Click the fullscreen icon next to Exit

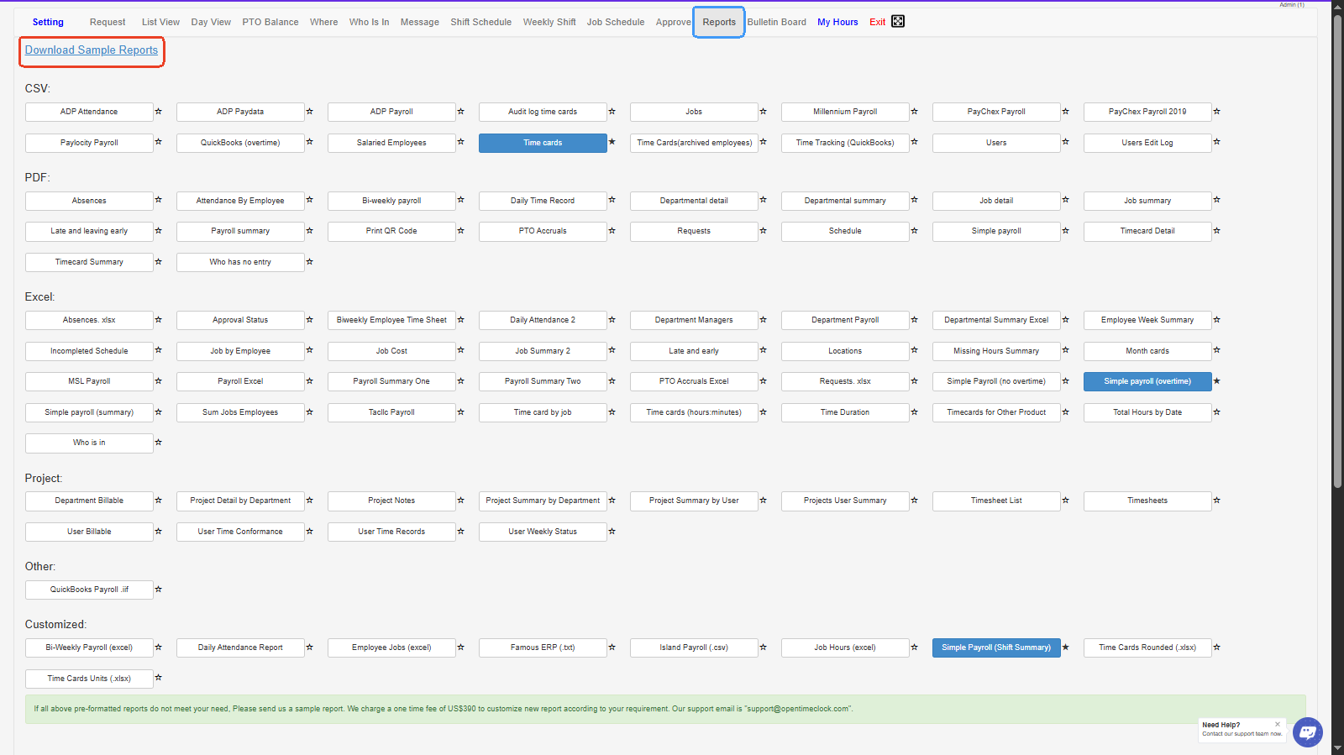click(898, 22)
